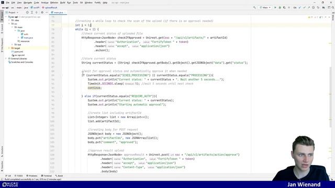335x188 pixels.
Task: Click the Git rollback icon
Action: tap(318, 7)
